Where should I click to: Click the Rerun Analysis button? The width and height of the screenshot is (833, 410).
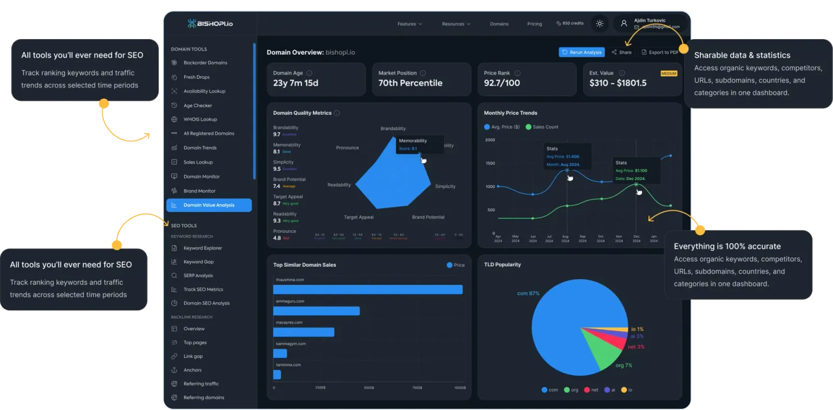(582, 52)
